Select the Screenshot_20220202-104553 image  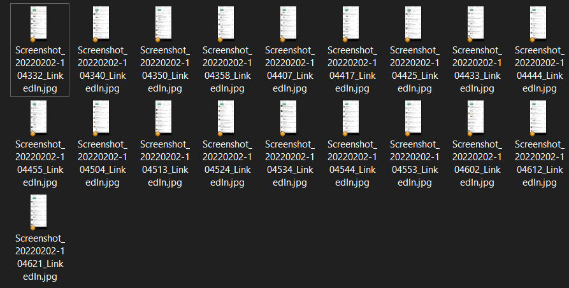(414, 118)
